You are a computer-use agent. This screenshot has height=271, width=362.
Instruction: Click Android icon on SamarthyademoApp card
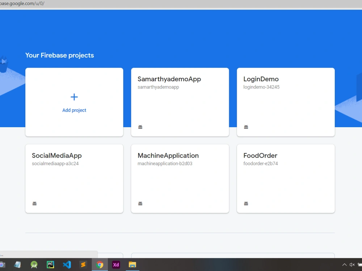(x=140, y=127)
